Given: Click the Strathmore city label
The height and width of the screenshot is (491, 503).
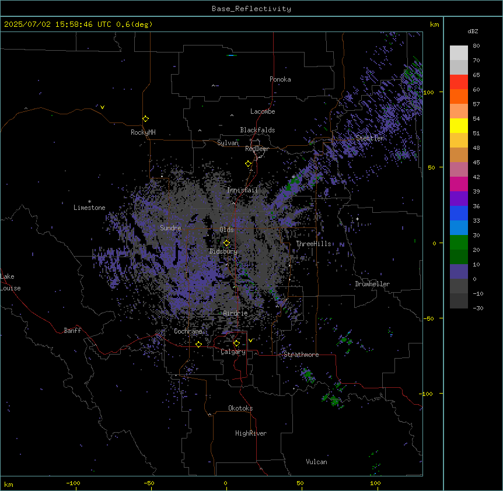Looking at the screenshot, I should tap(301, 355).
